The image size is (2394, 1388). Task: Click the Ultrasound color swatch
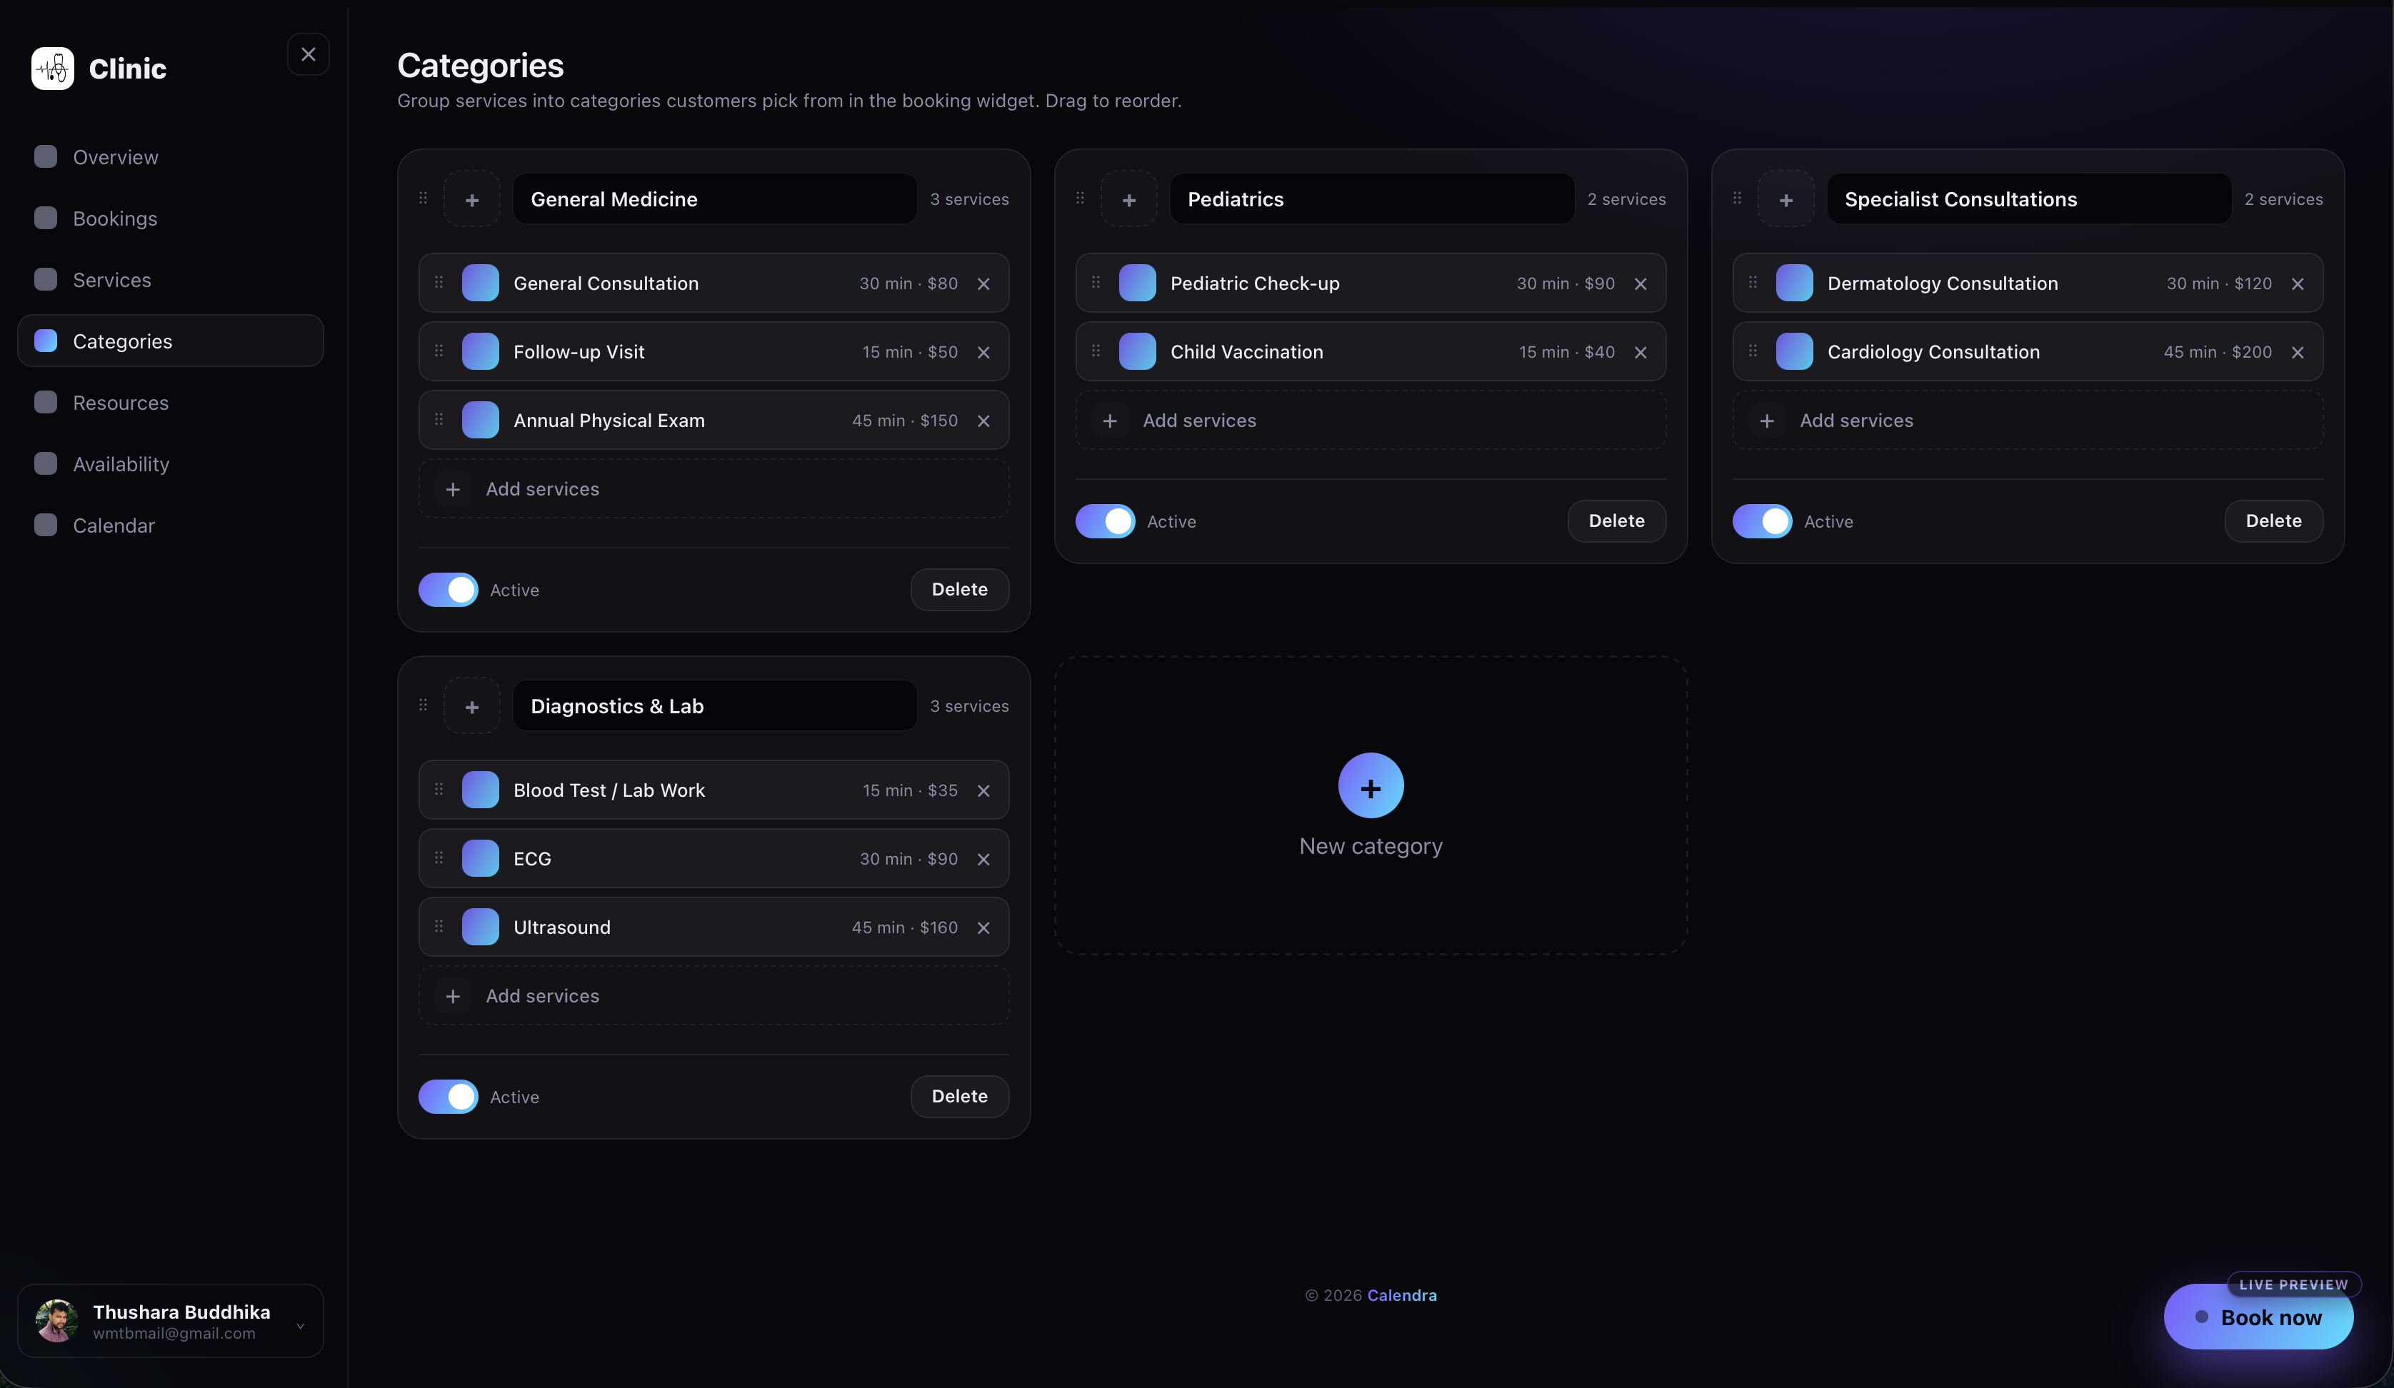pos(480,927)
